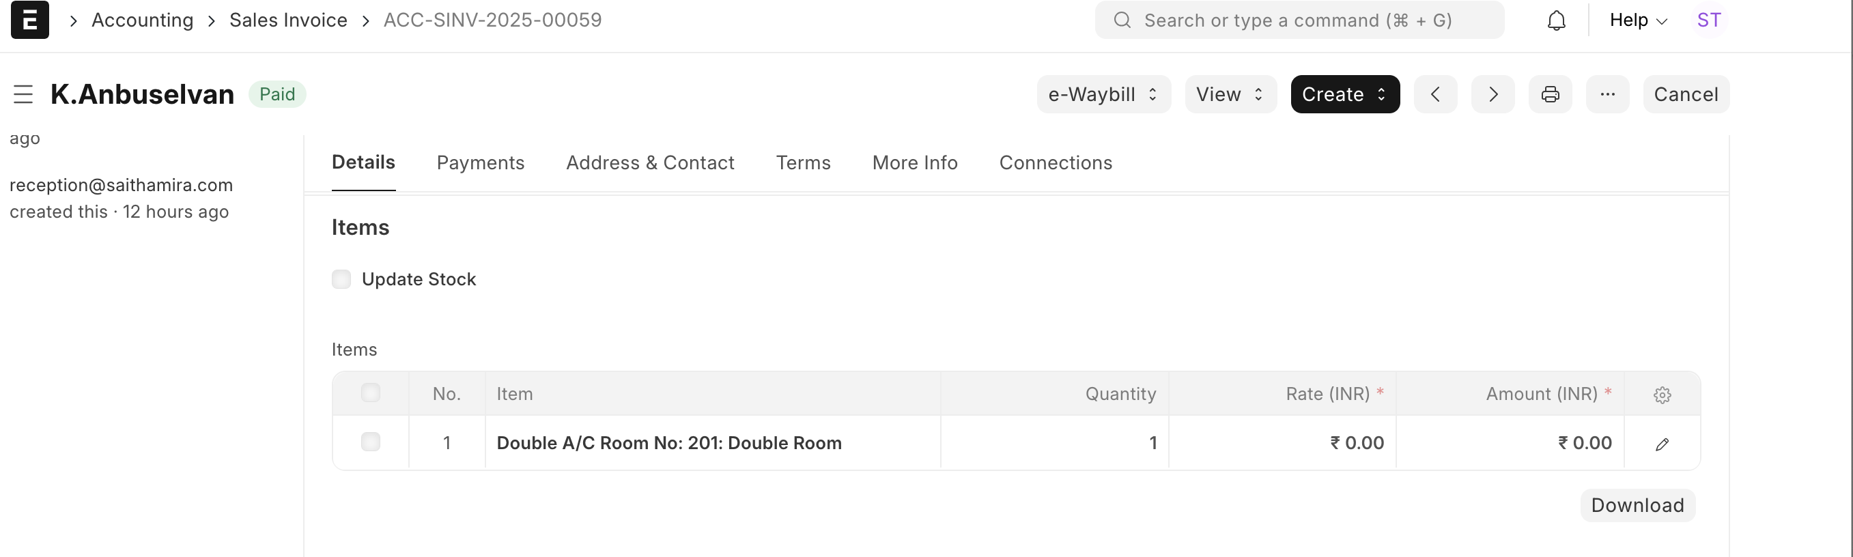The image size is (1853, 557).
Task: Open the ERPNext home logo
Action: click(30, 20)
